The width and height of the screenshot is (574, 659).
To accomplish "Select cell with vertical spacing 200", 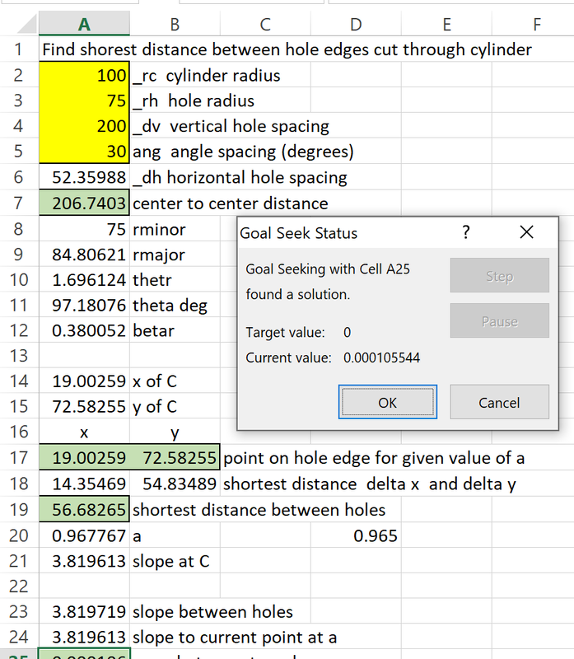I will click(85, 126).
